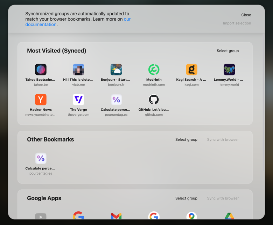Select the Hacker News Y icon
This screenshot has height=225, width=273.
(x=41, y=100)
